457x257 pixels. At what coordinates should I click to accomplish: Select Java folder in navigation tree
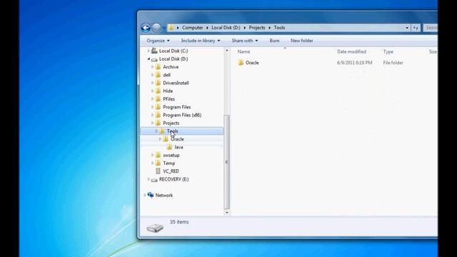coord(179,147)
